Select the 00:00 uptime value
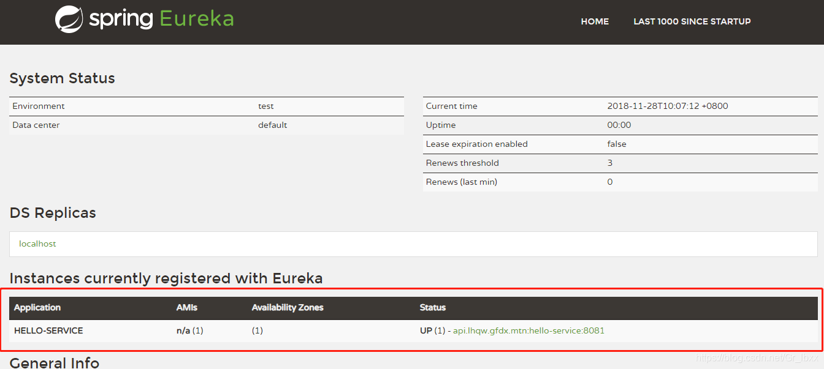The width and height of the screenshot is (824, 369). (x=619, y=125)
